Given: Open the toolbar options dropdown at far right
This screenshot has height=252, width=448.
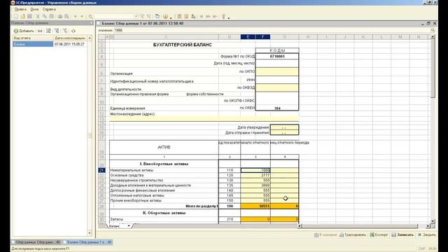Looking at the screenshot, I should (x=229, y=17).
